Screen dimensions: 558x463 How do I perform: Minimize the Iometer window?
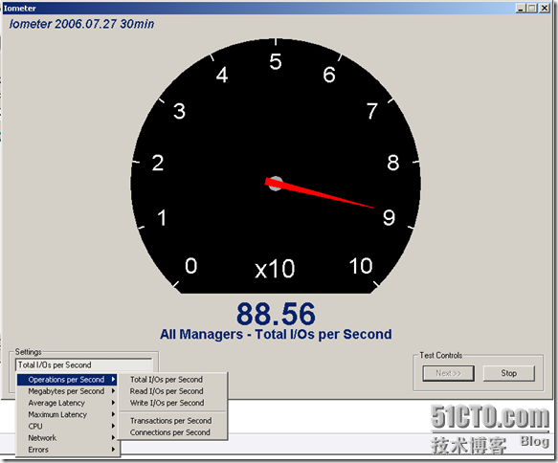521,8
